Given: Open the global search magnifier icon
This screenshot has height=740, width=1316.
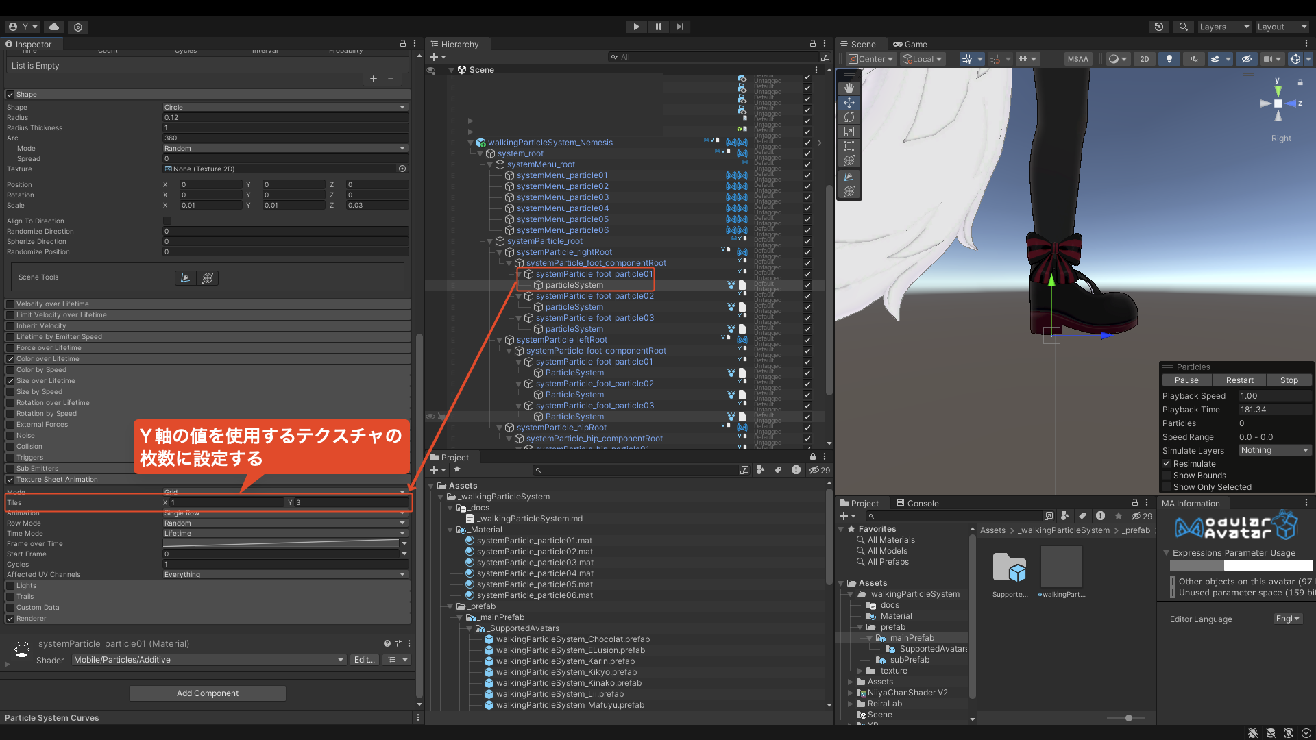Looking at the screenshot, I should (1183, 27).
